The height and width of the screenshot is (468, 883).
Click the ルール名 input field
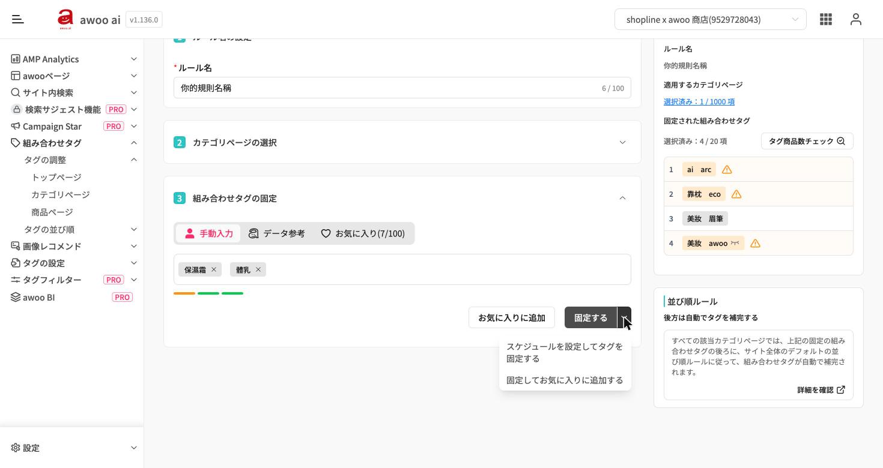tap(402, 88)
